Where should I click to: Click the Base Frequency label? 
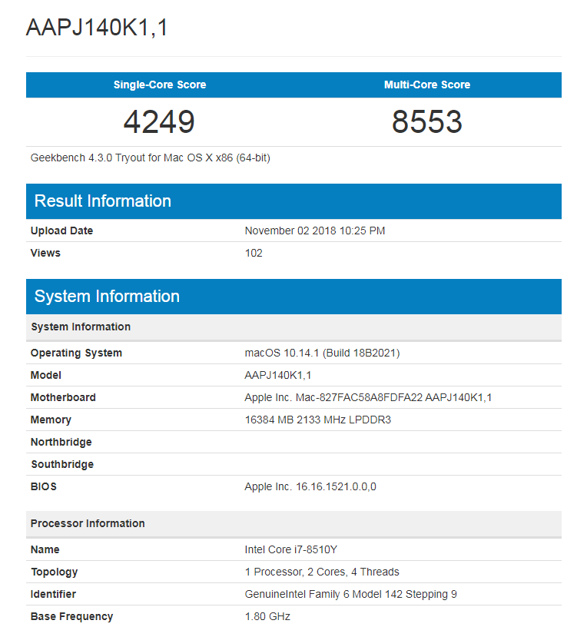(x=72, y=616)
